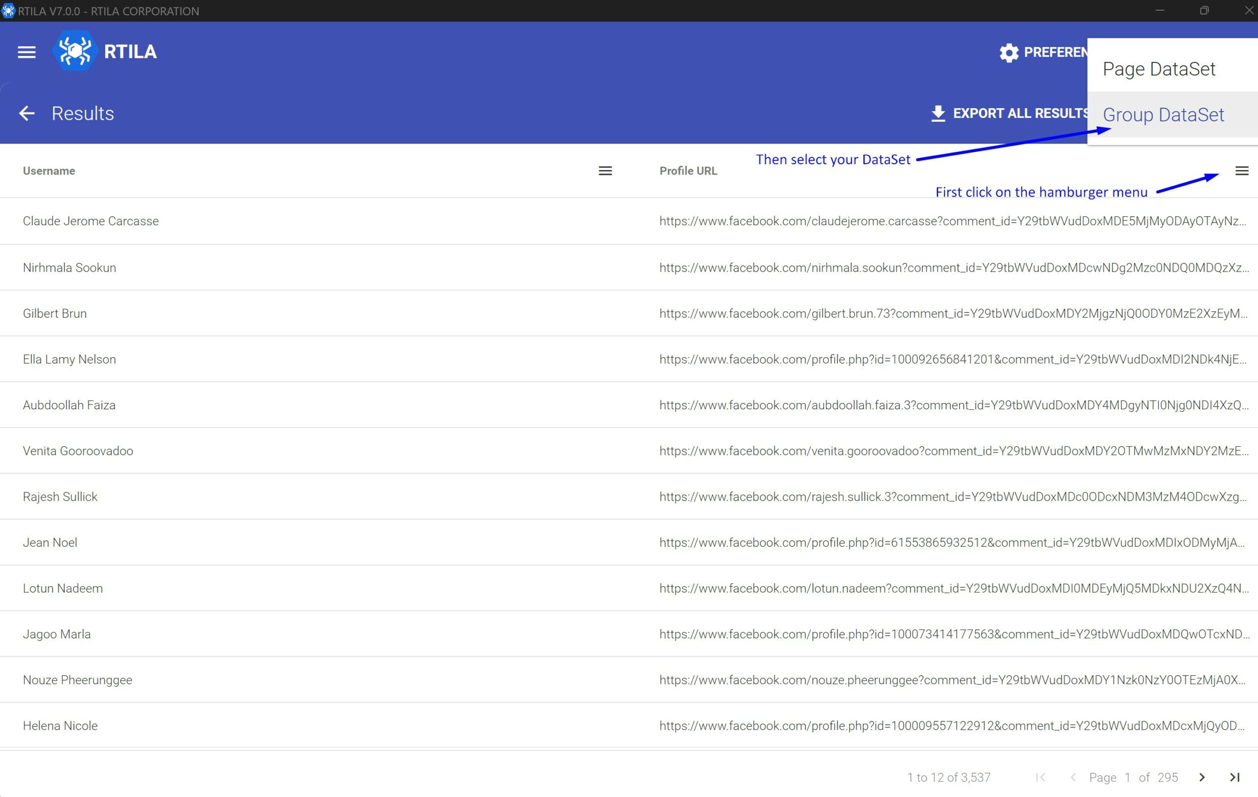The width and height of the screenshot is (1258, 797).
Task: Open the main hamburger navigation menu
Action: (27, 52)
